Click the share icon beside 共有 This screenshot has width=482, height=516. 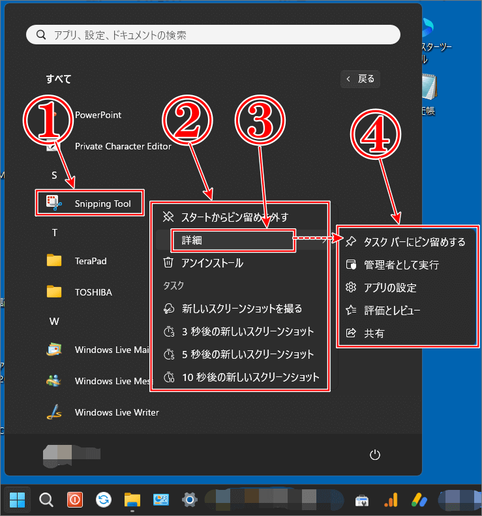pyautogui.click(x=351, y=333)
